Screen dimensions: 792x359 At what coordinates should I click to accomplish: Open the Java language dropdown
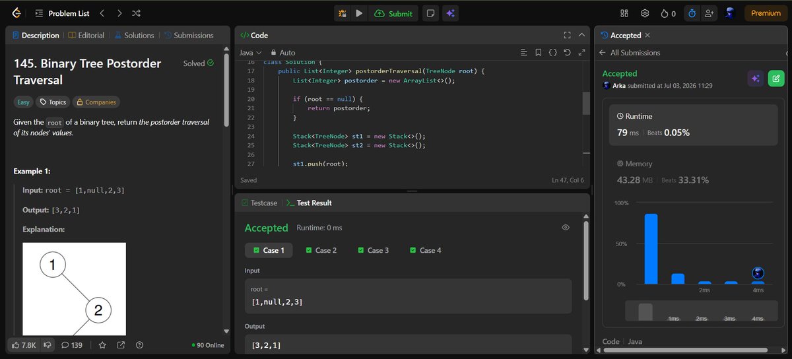251,53
